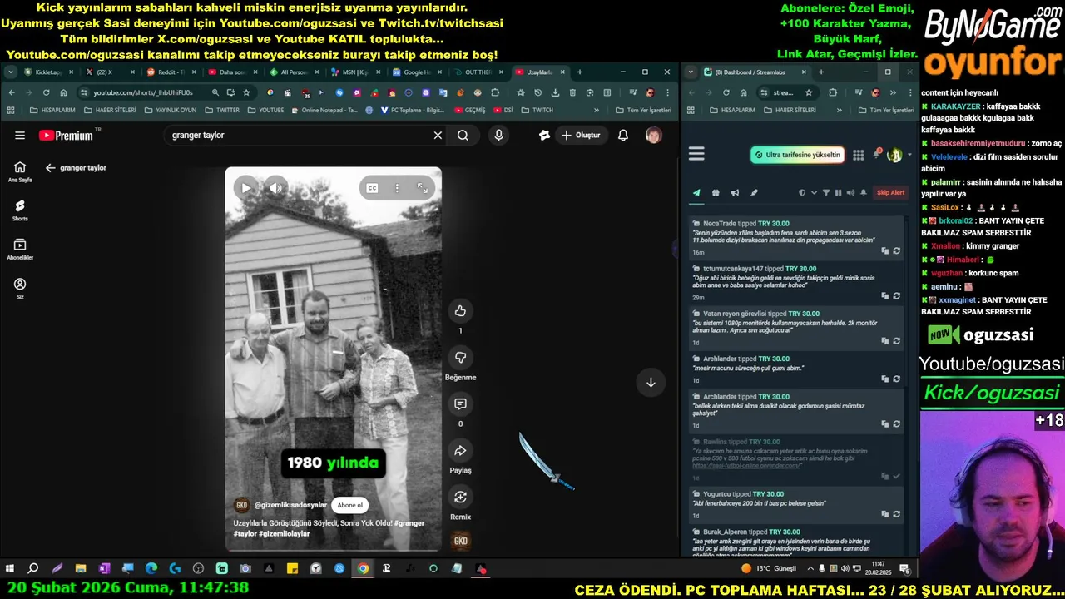Open Ana Sayfa in YouTube sidebar
Image resolution: width=1065 pixels, height=599 pixels.
coord(20,171)
